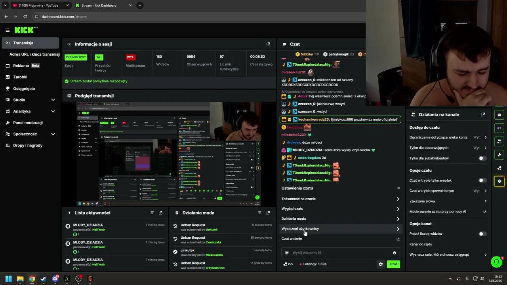Open Czat w oknie popout
Viewport: 507px width, 285px height.
click(341, 239)
